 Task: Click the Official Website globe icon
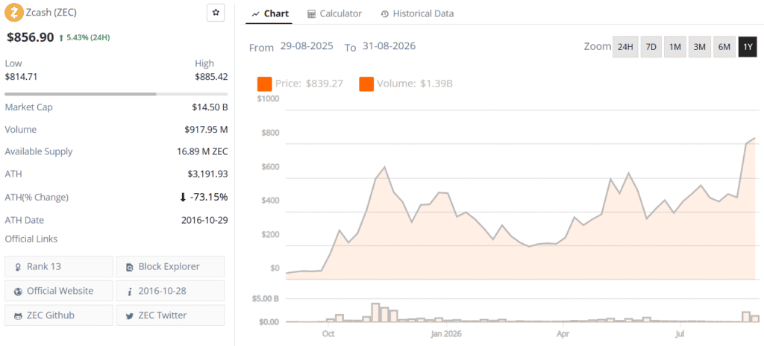coord(18,292)
